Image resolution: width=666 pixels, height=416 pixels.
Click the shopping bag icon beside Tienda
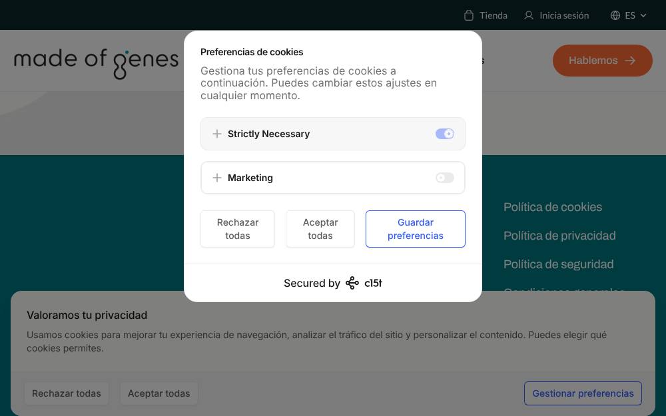coord(468,15)
